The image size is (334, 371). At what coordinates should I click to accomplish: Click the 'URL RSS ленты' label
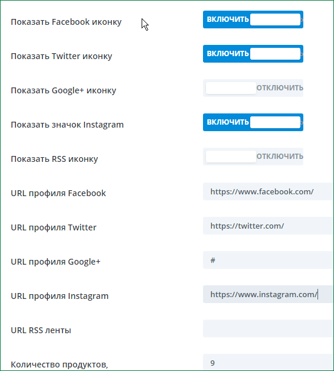[x=41, y=330]
